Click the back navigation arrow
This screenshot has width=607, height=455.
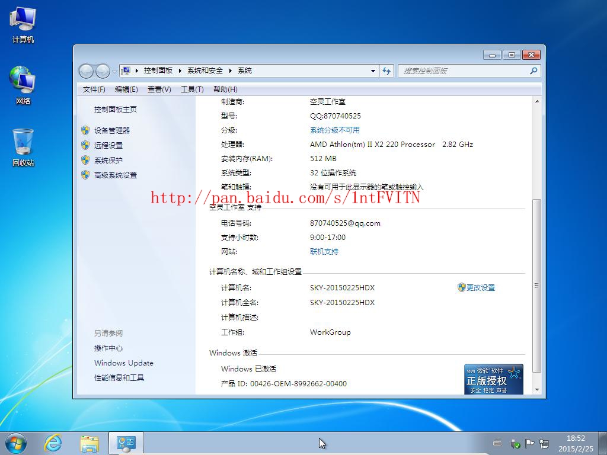coord(86,71)
